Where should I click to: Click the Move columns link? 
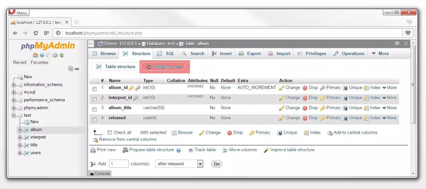coord(240,150)
